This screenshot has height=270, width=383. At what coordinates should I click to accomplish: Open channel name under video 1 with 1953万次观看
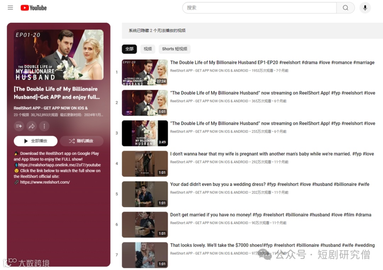pyautogui.click(x=209, y=71)
